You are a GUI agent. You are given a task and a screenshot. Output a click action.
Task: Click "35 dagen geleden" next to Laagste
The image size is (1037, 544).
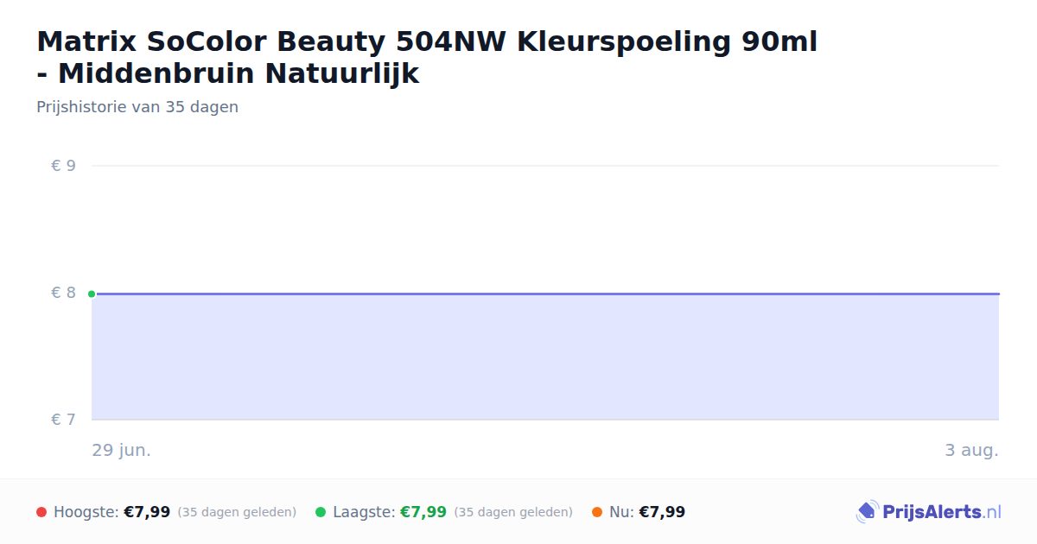(x=513, y=512)
